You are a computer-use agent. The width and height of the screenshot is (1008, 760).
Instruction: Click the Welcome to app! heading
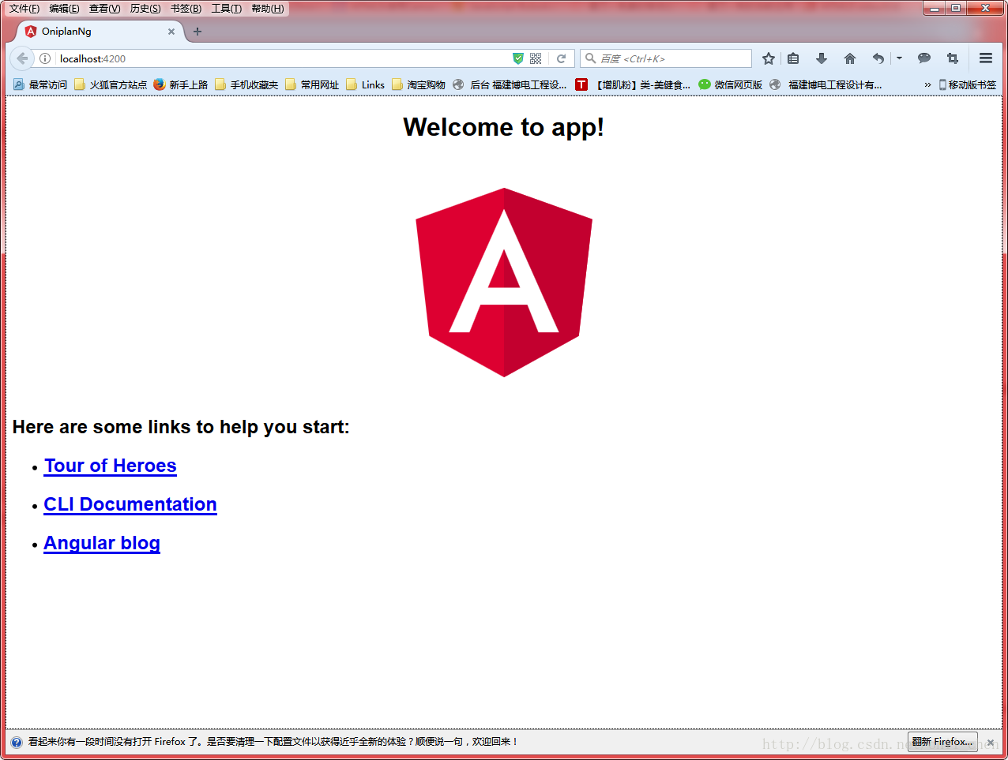tap(504, 127)
